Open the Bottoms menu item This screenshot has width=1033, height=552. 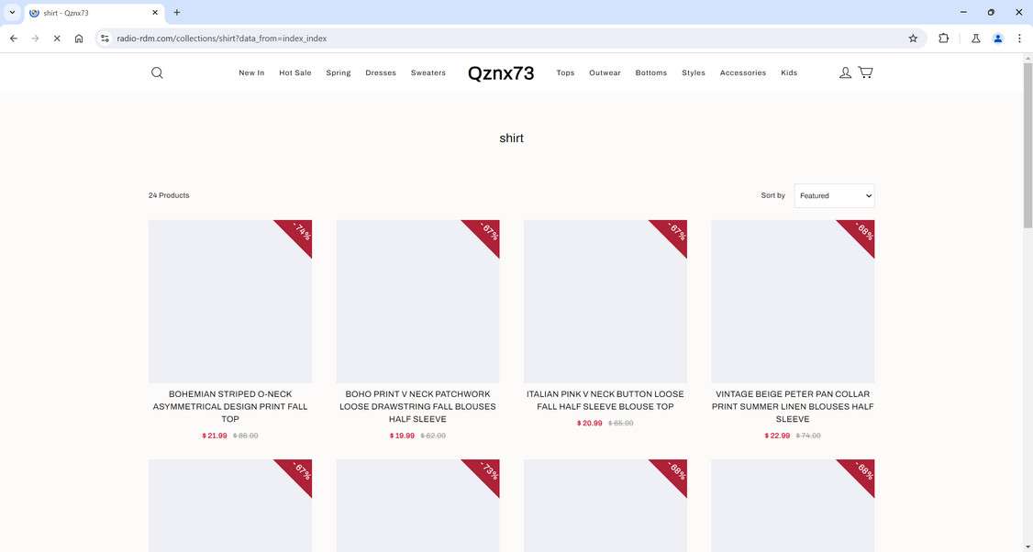point(650,73)
